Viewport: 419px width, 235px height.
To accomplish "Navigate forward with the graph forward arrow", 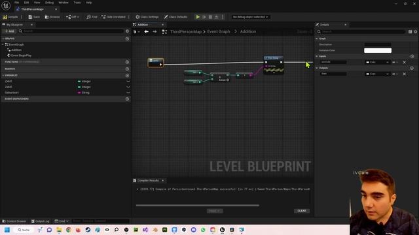I will tap(155, 32).
